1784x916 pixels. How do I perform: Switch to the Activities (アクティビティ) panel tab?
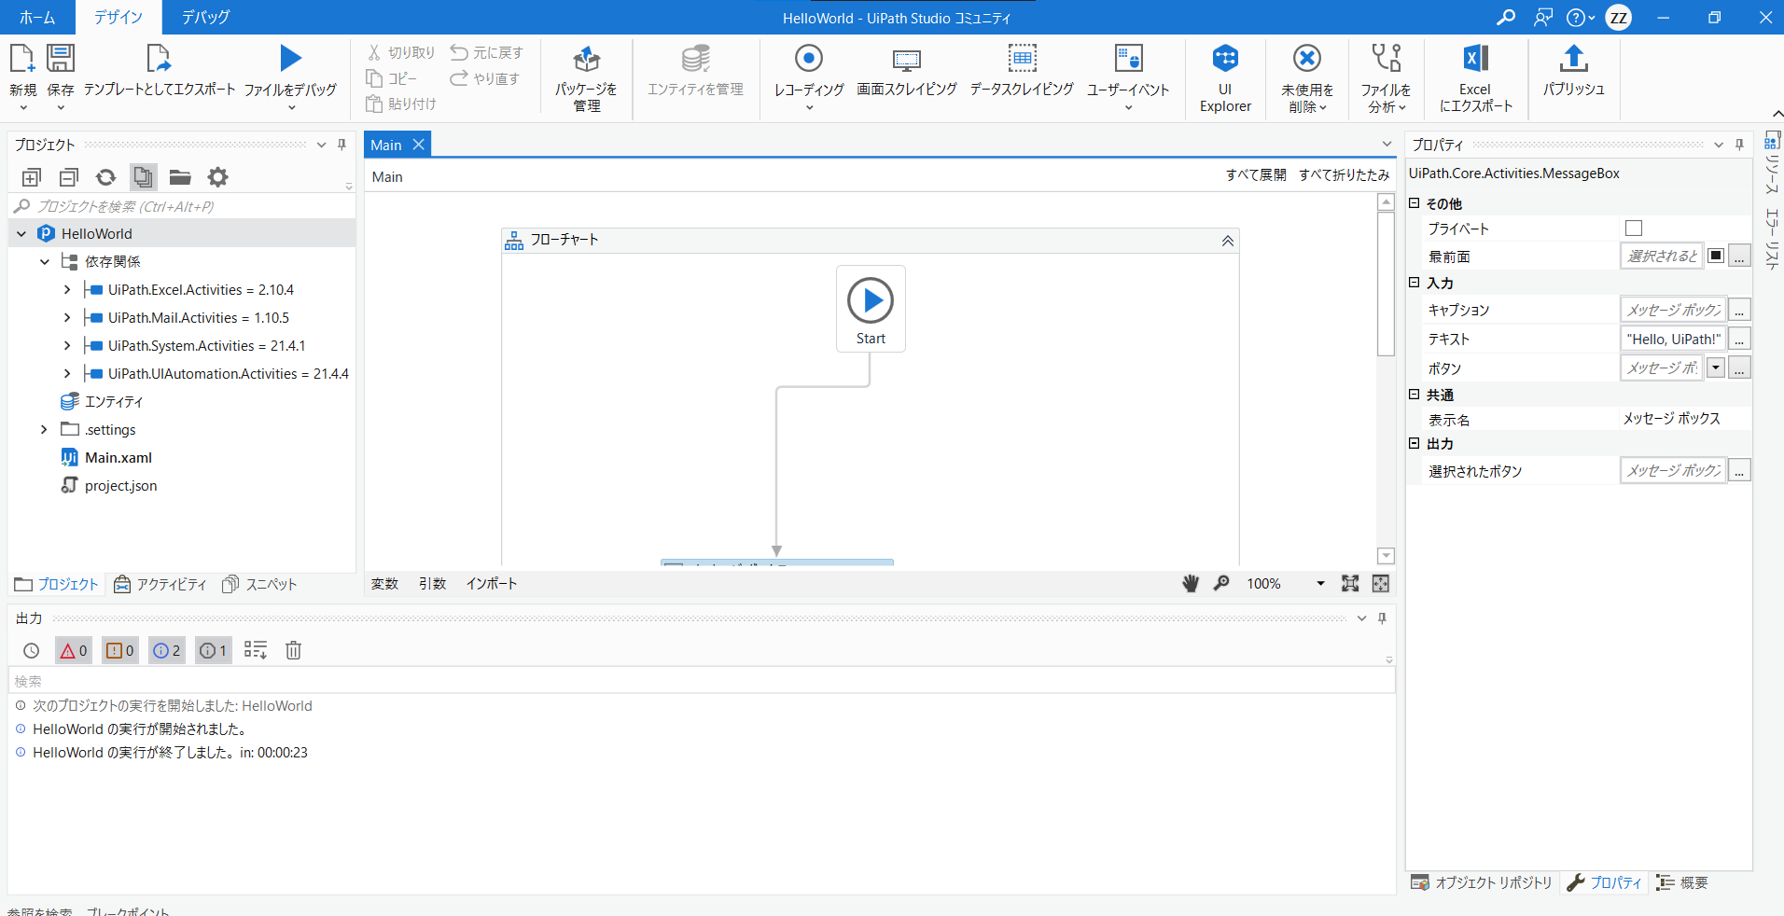click(160, 584)
